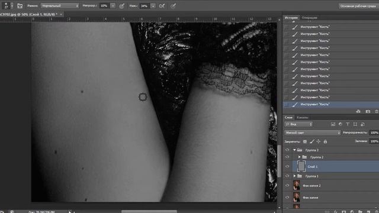The width and height of the screenshot is (379, 213).
Task: Select the Фон копия 2 layer name
Action: pyautogui.click(x=311, y=186)
